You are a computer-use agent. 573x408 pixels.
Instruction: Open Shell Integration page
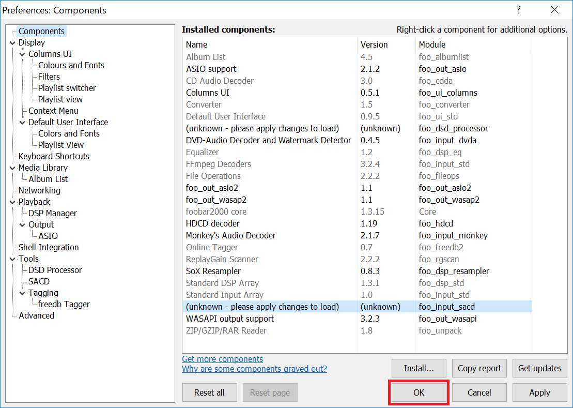point(49,247)
